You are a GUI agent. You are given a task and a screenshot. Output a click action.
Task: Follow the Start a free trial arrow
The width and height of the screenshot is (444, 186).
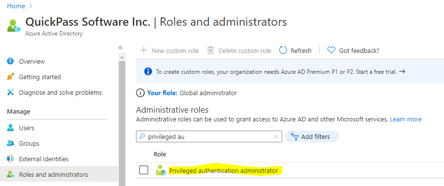pyautogui.click(x=402, y=71)
